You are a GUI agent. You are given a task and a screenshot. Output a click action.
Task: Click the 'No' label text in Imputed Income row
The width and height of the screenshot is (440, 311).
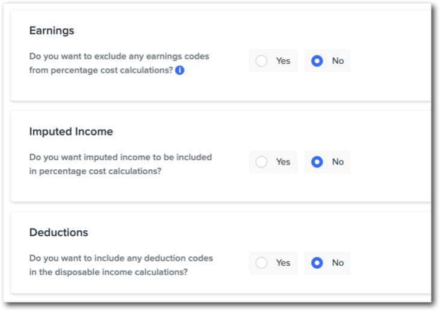338,162
